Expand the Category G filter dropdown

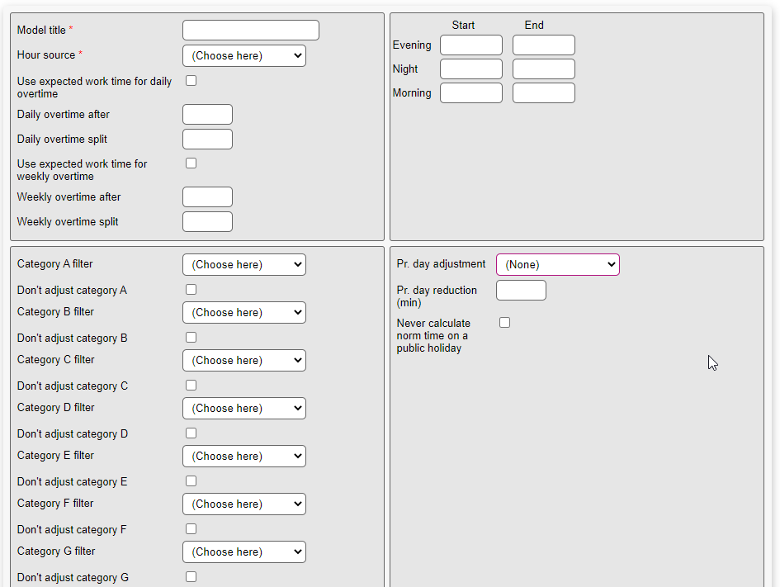tap(243, 552)
